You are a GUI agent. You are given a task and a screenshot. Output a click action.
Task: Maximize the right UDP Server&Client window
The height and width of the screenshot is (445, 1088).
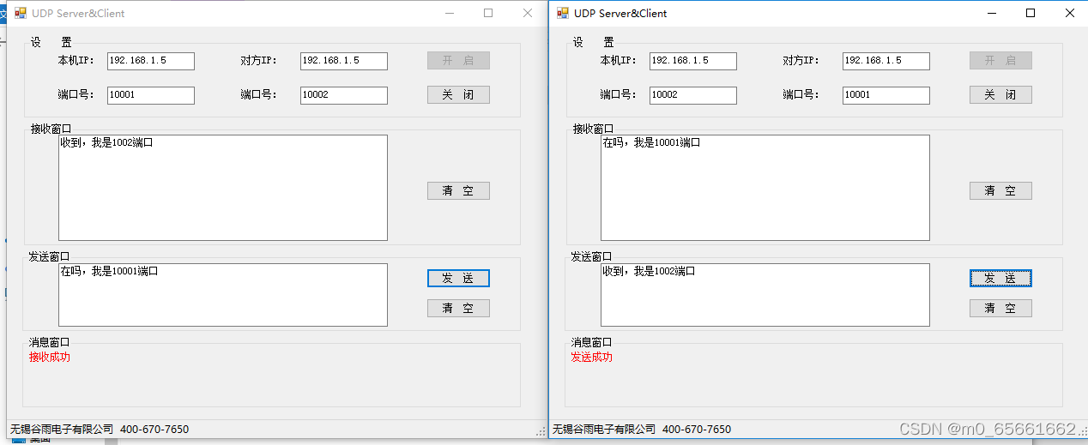pyautogui.click(x=1031, y=13)
